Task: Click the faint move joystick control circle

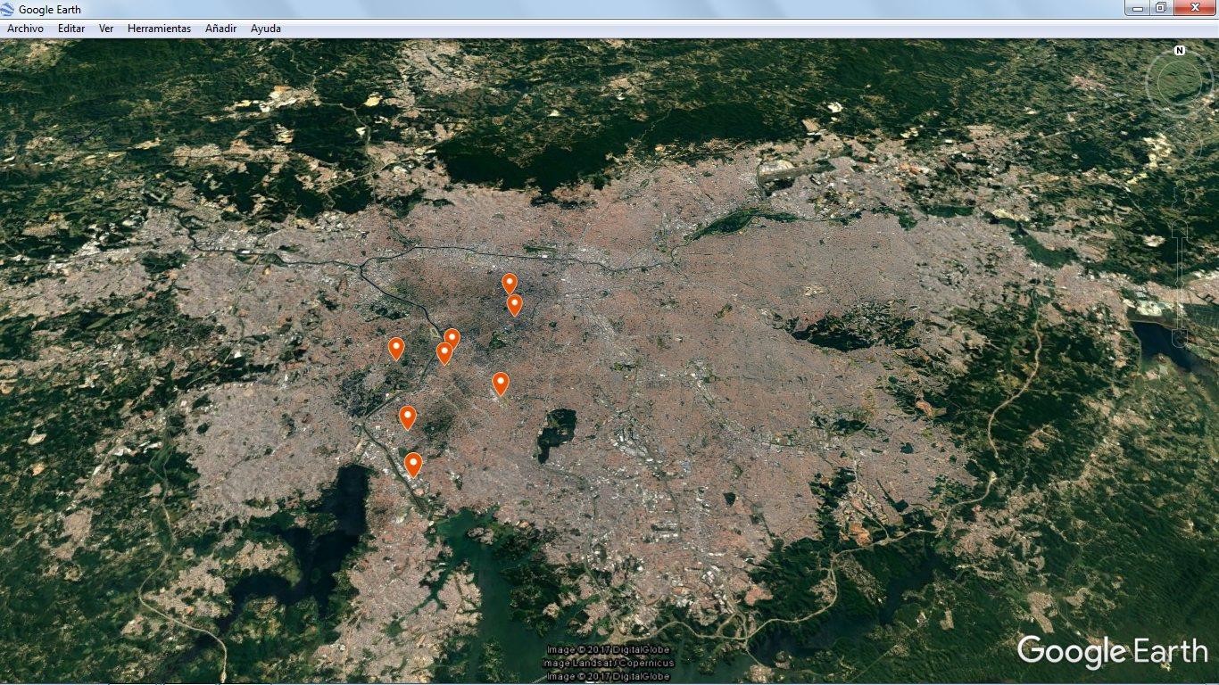Action: pos(1181,145)
